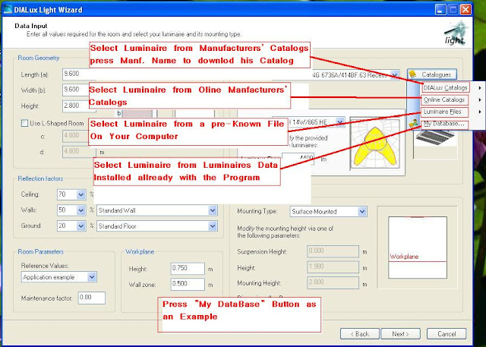
Task: Open DIALux Catalogs submenu
Action: coord(446,88)
